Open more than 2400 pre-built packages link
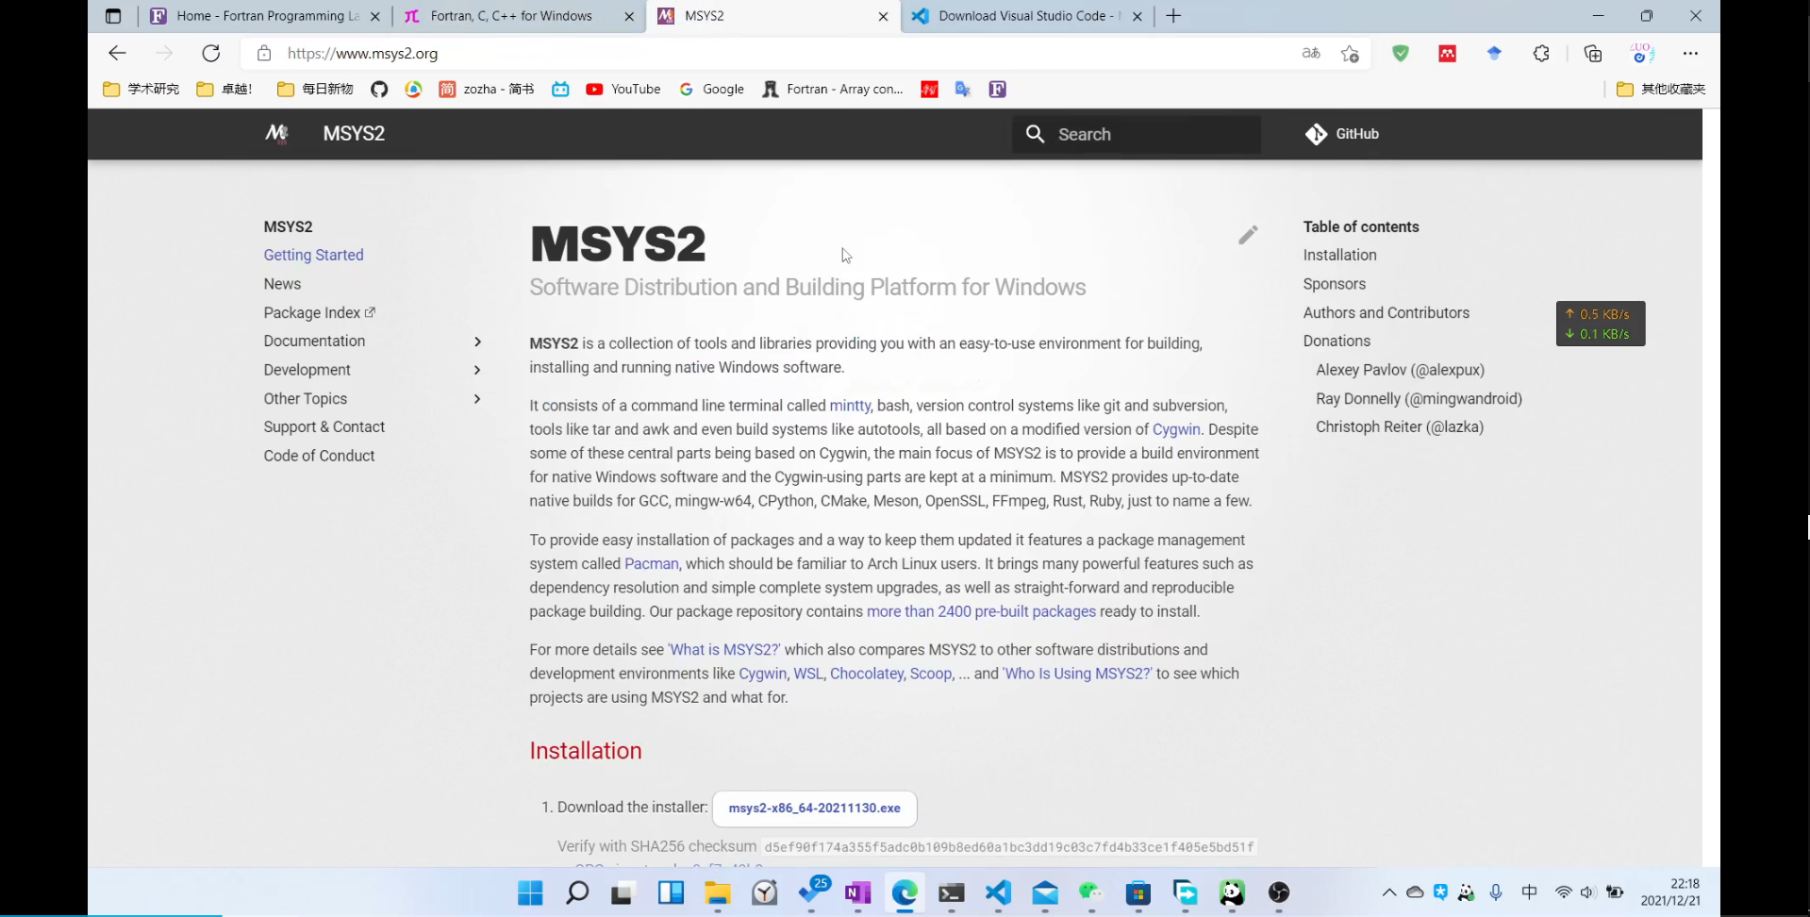Screen dimensions: 1810x917 [x=981, y=611]
